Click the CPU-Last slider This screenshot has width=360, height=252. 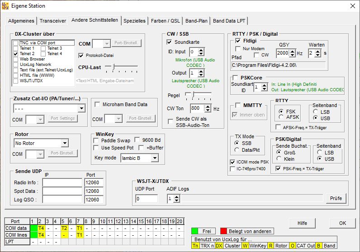(x=113, y=67)
